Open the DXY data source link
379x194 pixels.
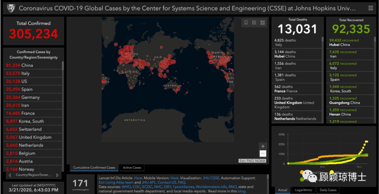(167, 187)
